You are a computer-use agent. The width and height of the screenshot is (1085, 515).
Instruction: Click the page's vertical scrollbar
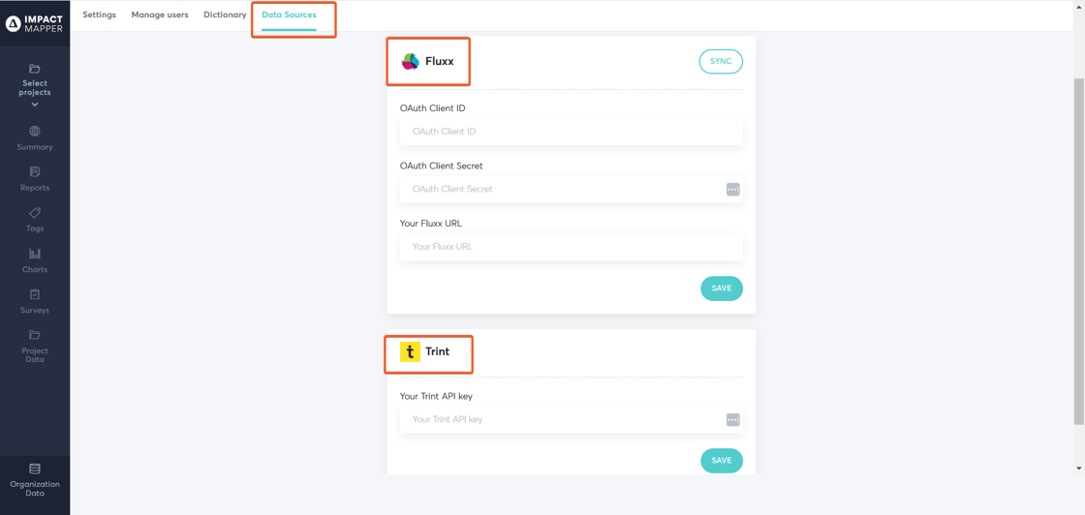point(1079,252)
